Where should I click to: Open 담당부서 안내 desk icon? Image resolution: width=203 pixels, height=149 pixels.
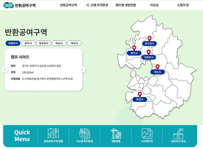click(178, 133)
